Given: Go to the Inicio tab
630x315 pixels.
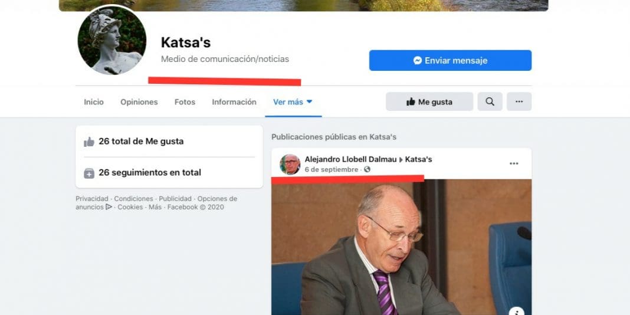Looking at the screenshot, I should [x=94, y=102].
